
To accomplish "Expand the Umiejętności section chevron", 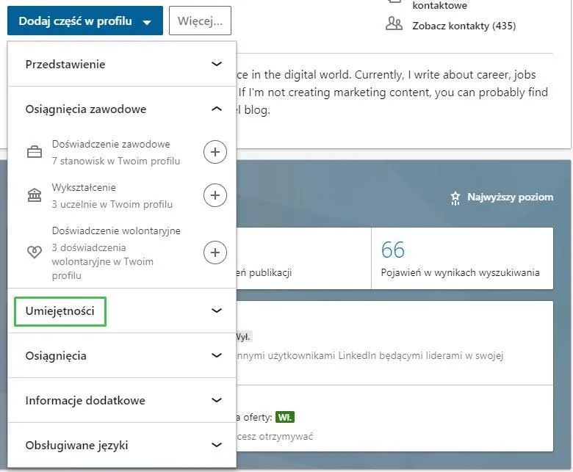I will click(216, 311).
